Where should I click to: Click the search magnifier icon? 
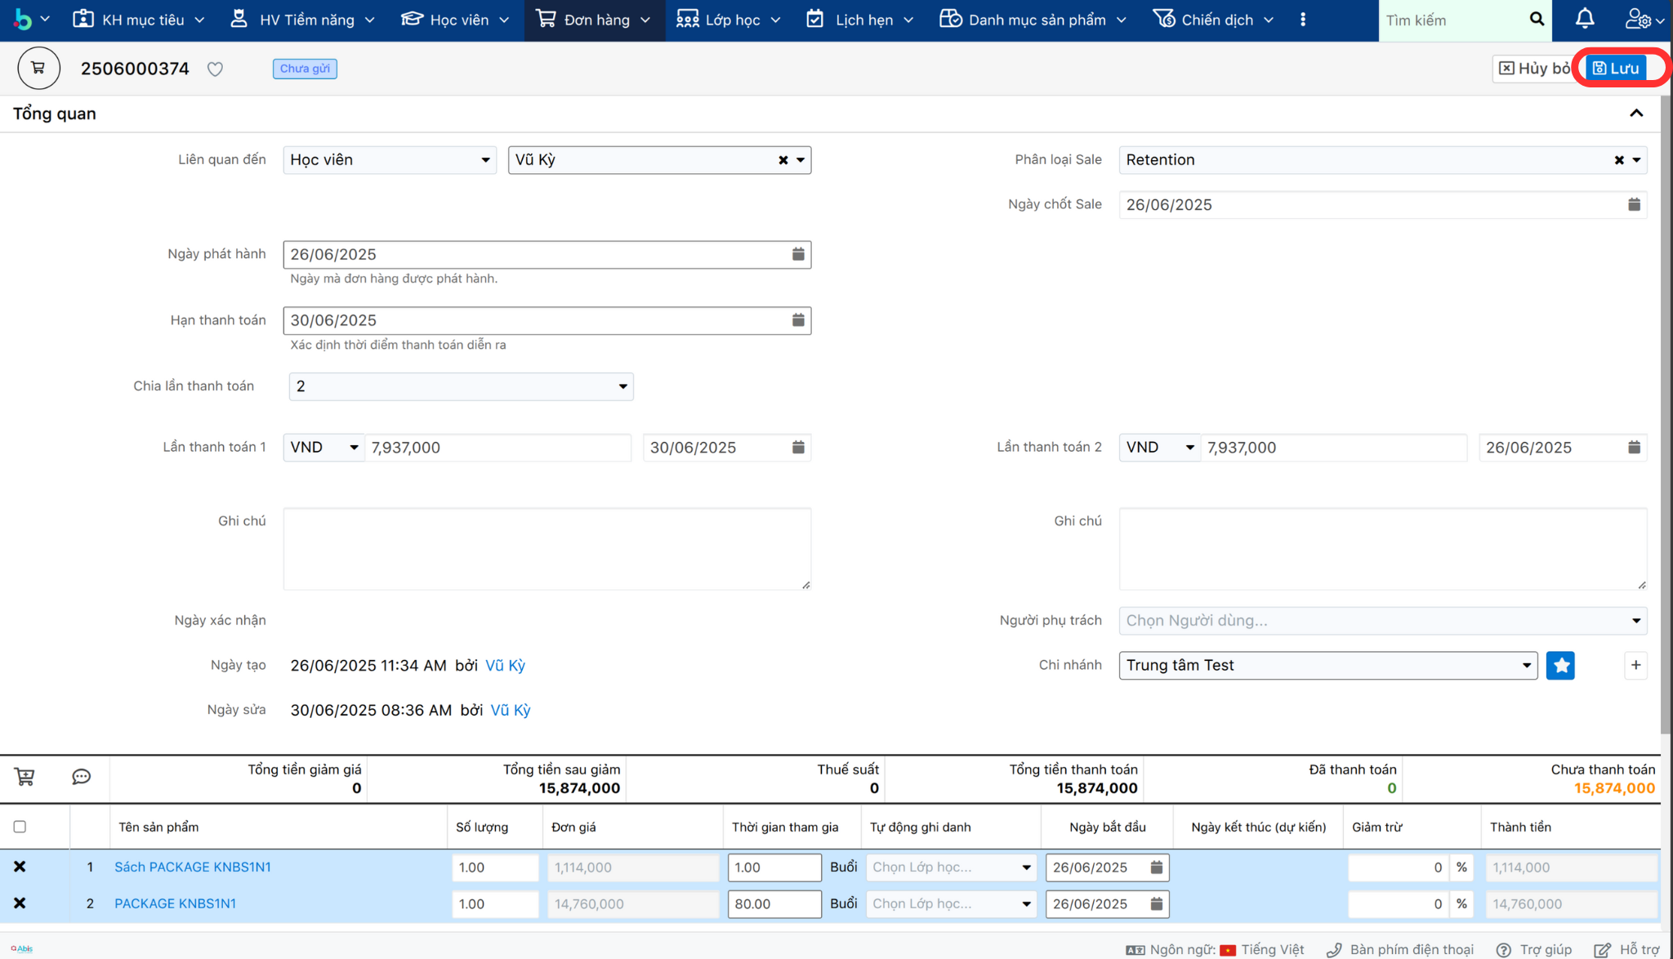point(1537,19)
